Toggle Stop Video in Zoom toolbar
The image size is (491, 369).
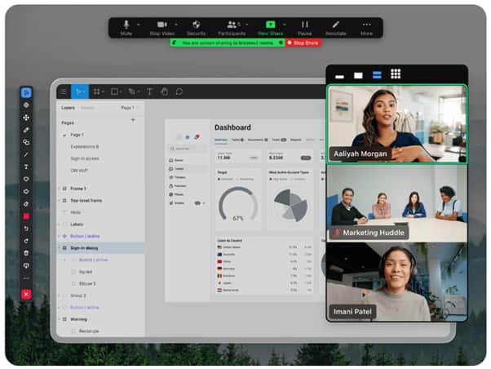tap(161, 28)
